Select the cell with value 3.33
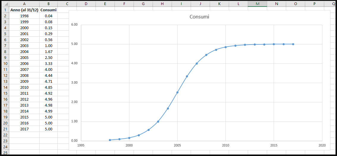337x156 pixels. (48, 64)
